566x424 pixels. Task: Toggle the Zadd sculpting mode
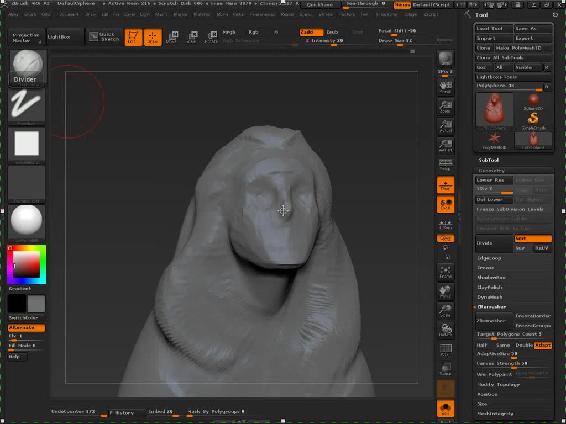point(311,32)
